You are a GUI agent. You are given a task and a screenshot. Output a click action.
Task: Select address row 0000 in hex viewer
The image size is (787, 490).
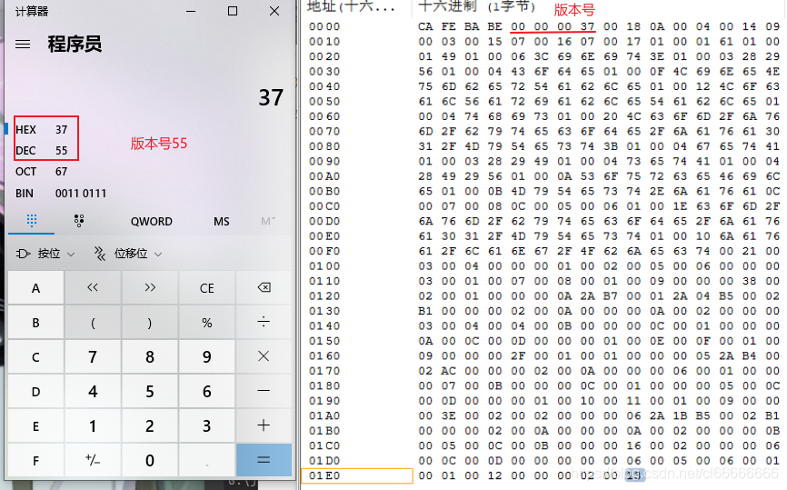point(324,26)
